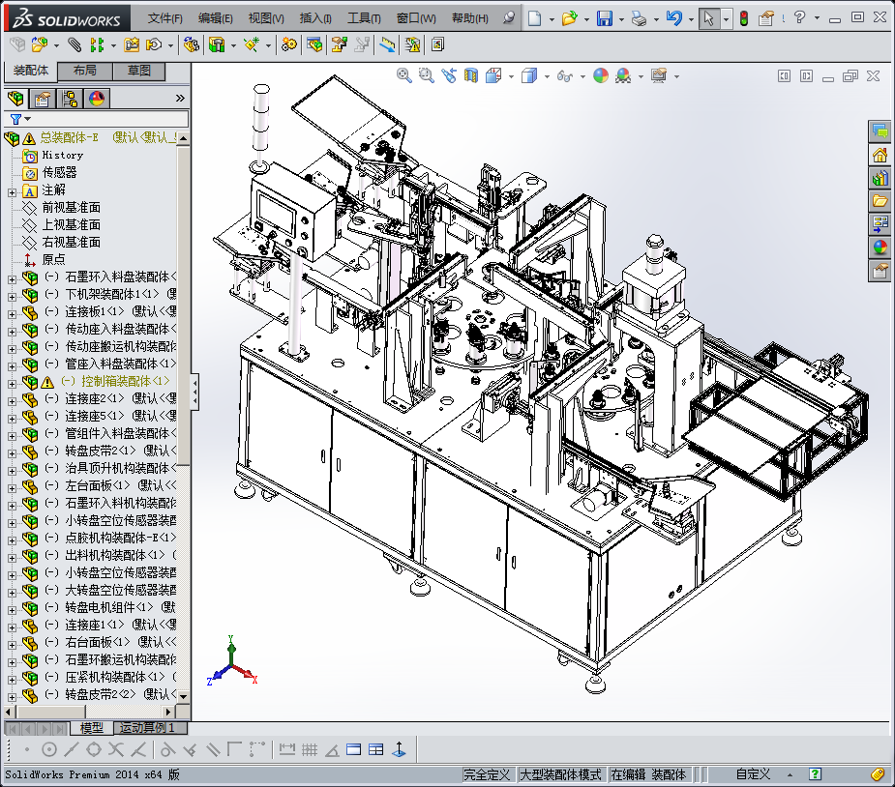This screenshot has height=787, width=895.
Task: Expand the 控制箱装配体 tree node
Action: pyautogui.click(x=12, y=384)
